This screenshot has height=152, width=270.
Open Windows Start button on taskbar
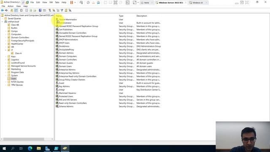(4, 148)
